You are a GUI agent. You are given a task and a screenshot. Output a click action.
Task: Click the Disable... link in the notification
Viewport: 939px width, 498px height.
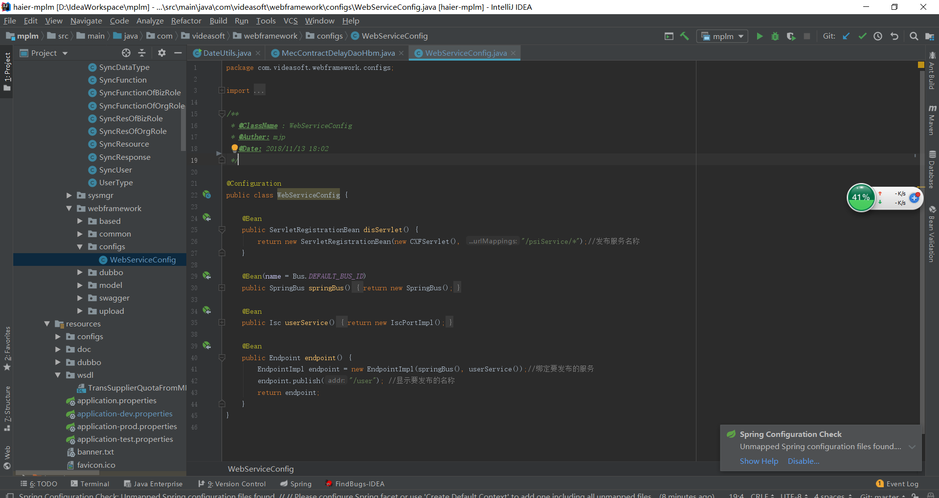pyautogui.click(x=803, y=461)
